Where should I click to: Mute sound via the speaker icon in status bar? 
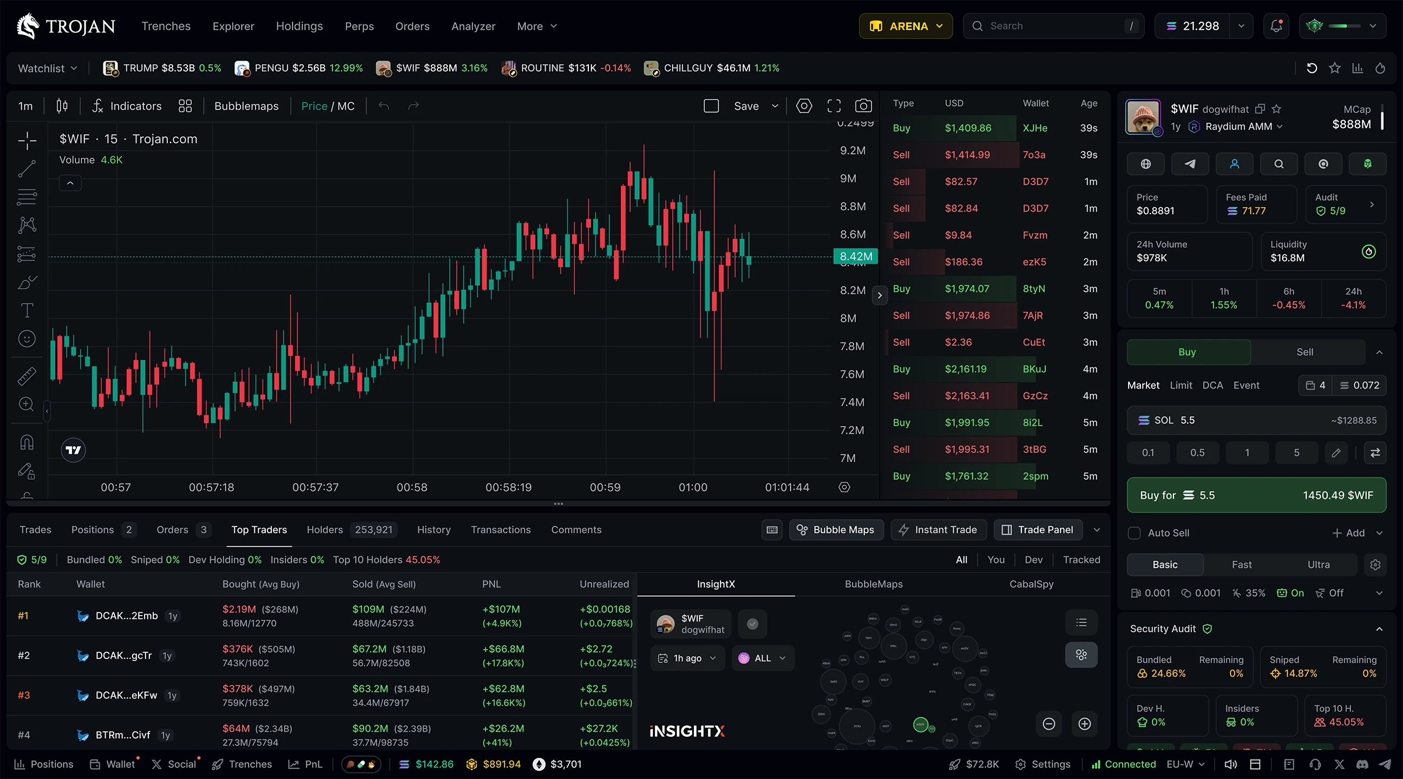pos(1230,764)
